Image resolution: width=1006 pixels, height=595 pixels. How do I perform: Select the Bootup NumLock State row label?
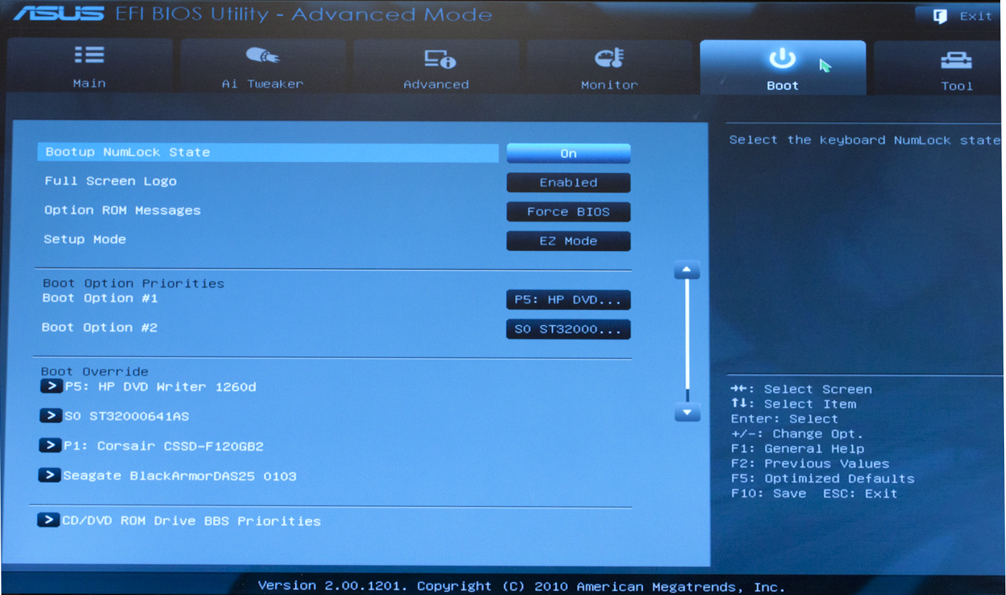click(128, 152)
